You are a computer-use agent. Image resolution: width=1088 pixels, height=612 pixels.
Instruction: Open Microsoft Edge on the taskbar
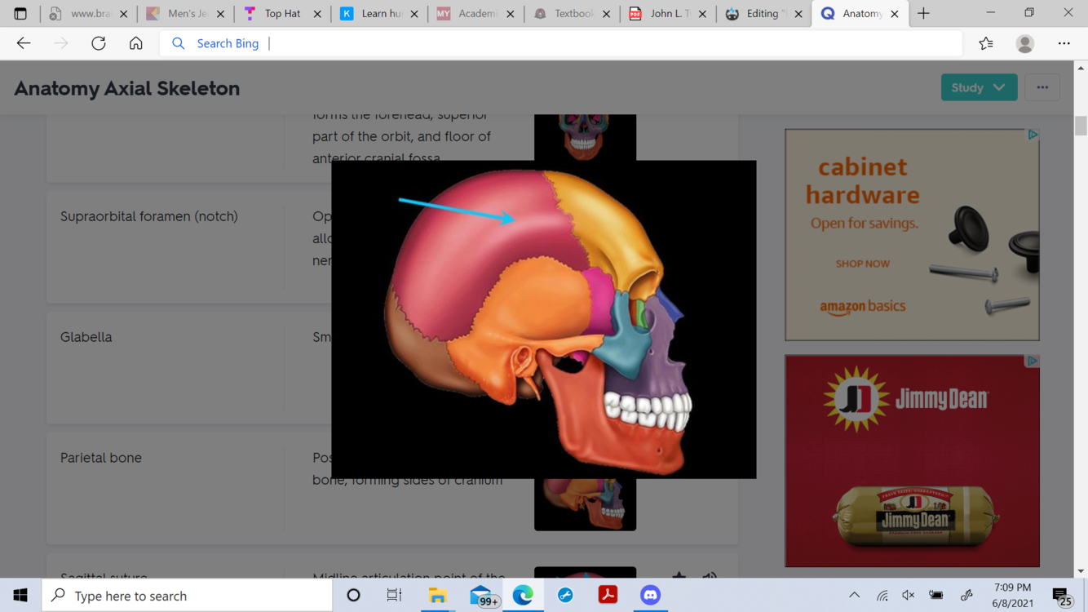[523, 596]
